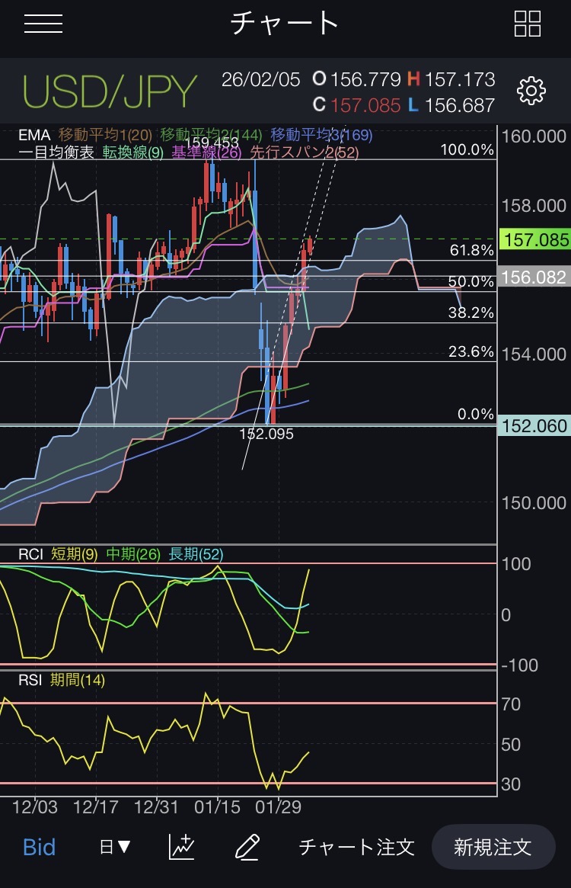Viewport: 571px width, 888px height.
Task: Select the 100.0% Fibonacci level label
Action: [467, 149]
